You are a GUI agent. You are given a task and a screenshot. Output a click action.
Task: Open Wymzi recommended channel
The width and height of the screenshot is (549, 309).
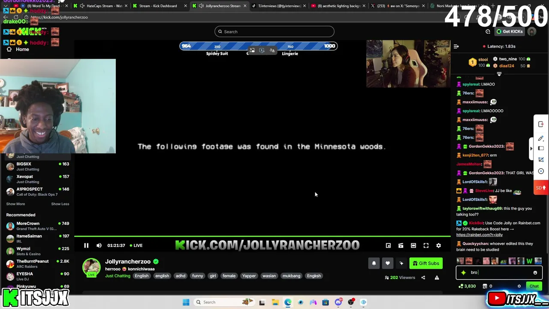(38, 251)
